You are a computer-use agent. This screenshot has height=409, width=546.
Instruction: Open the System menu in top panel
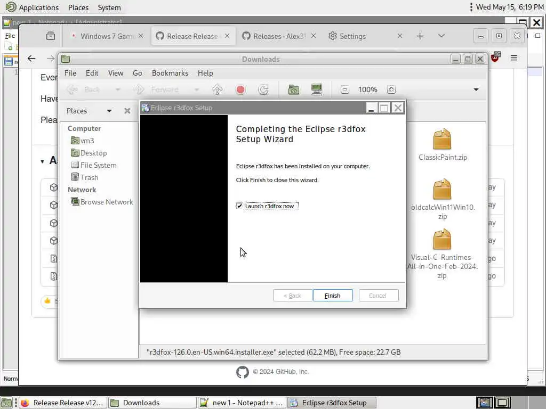(x=109, y=7)
